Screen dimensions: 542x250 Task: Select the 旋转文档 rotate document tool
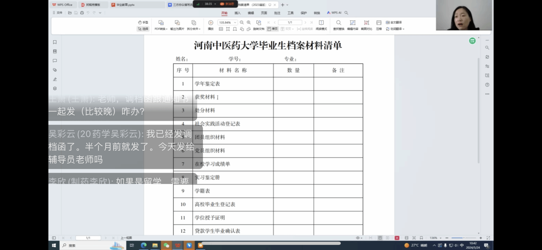click(x=259, y=23)
